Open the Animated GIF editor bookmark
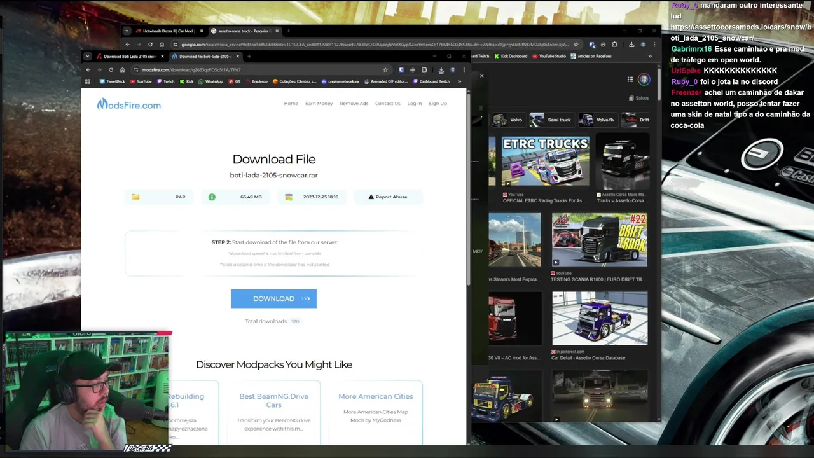The image size is (814, 458). [x=385, y=81]
